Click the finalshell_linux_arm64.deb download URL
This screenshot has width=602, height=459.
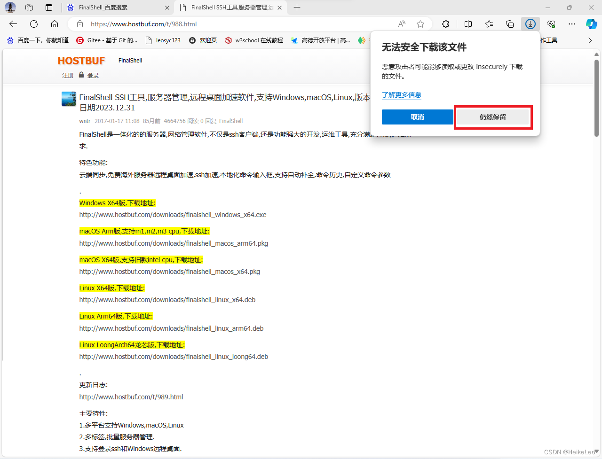[172, 328]
